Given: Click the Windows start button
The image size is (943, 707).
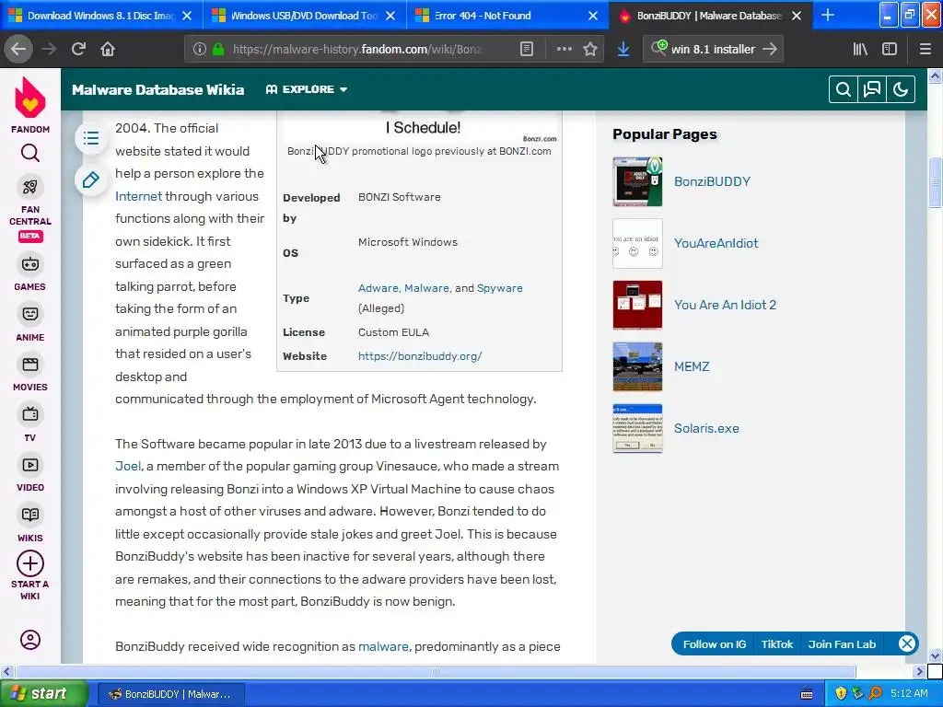Looking at the screenshot, I should tap(43, 693).
